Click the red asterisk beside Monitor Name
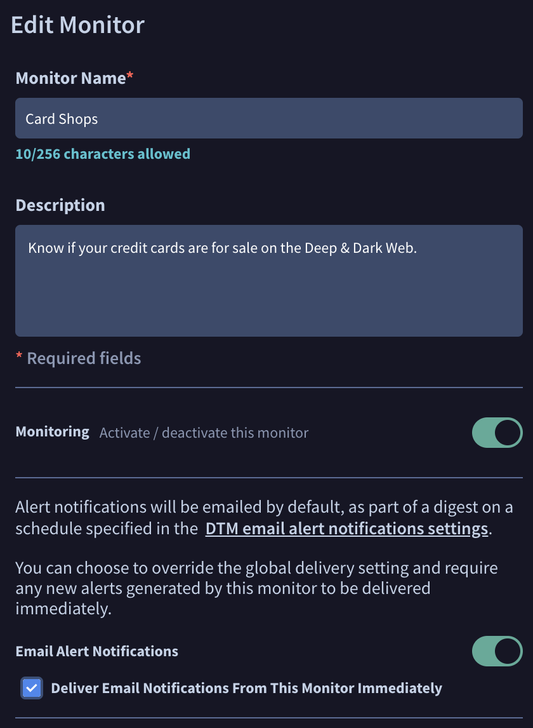Image resolution: width=533 pixels, height=728 pixels. point(130,77)
